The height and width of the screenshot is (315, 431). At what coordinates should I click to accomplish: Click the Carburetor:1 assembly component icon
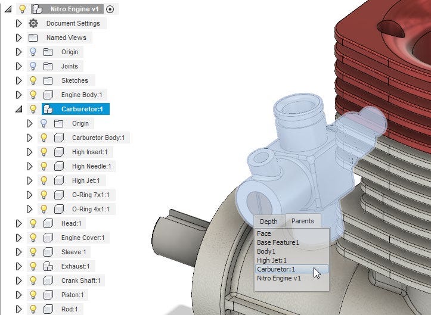48,109
